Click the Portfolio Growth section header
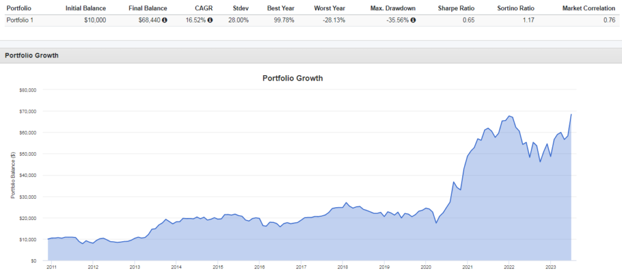Viewport: 622px width, 272px height. pos(32,55)
